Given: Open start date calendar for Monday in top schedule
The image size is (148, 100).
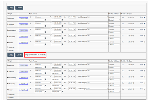Looking at the screenshot, I should [45, 20].
